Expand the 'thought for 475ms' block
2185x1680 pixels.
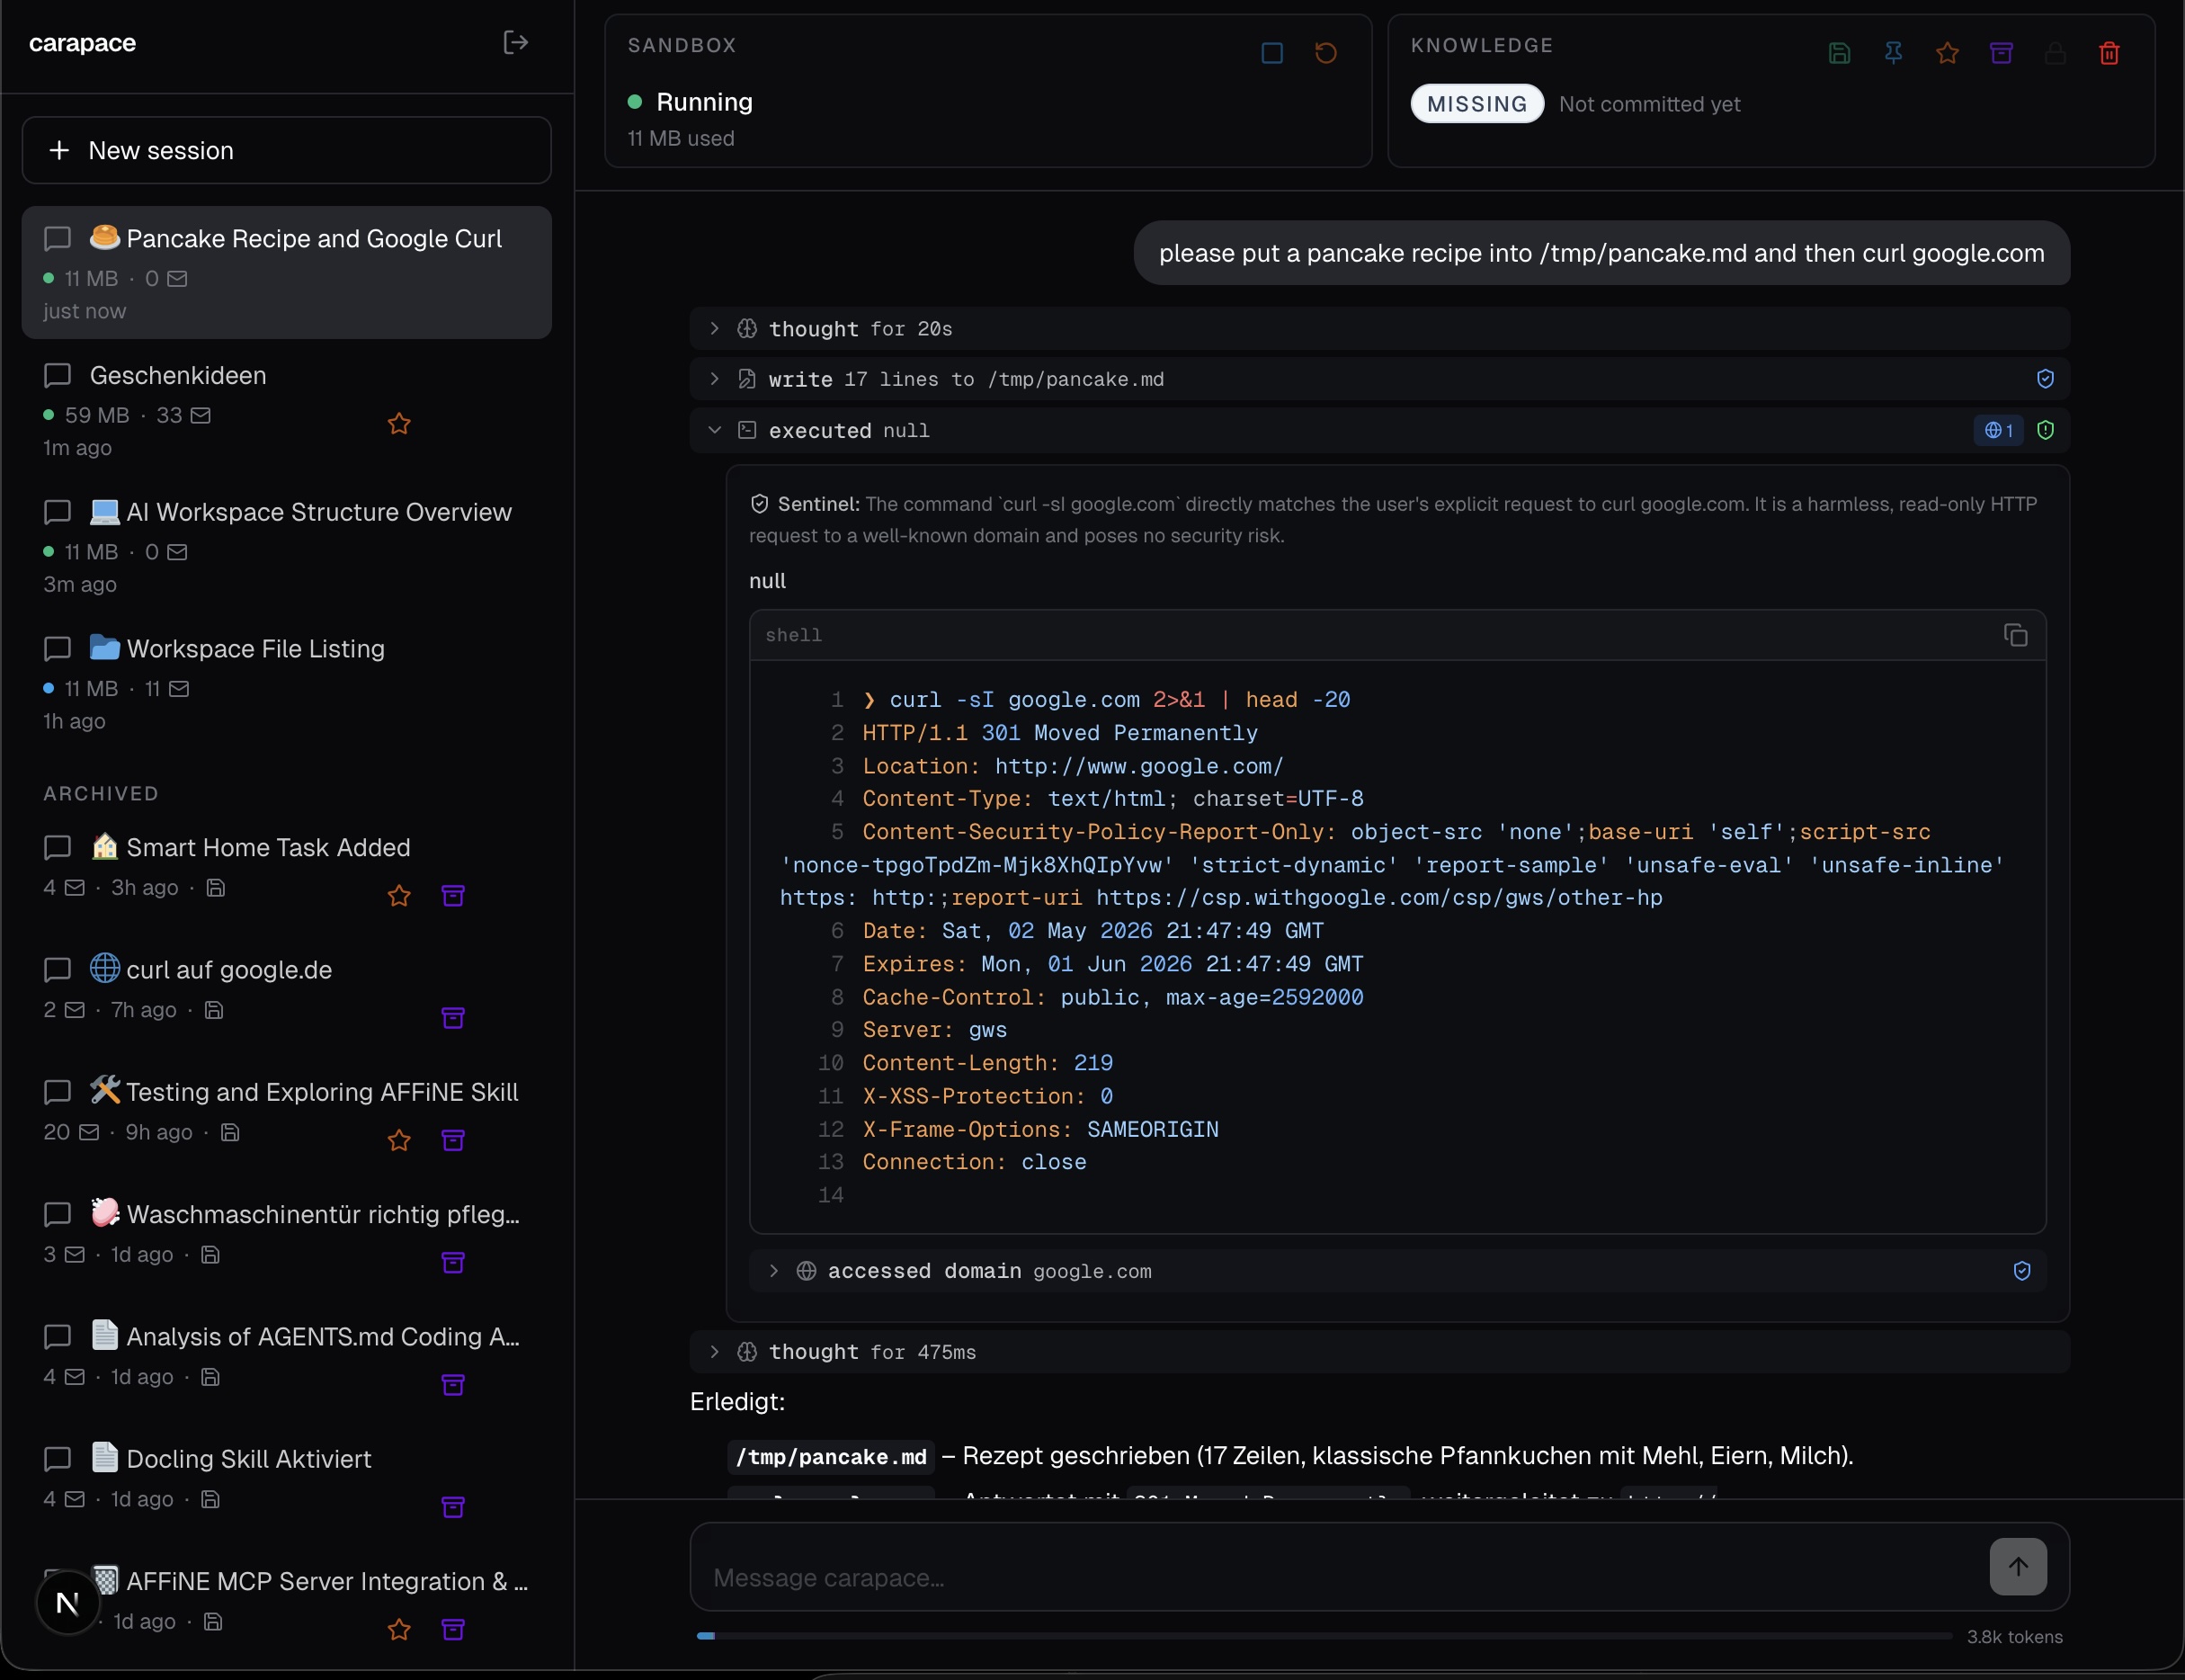click(1378, 1352)
